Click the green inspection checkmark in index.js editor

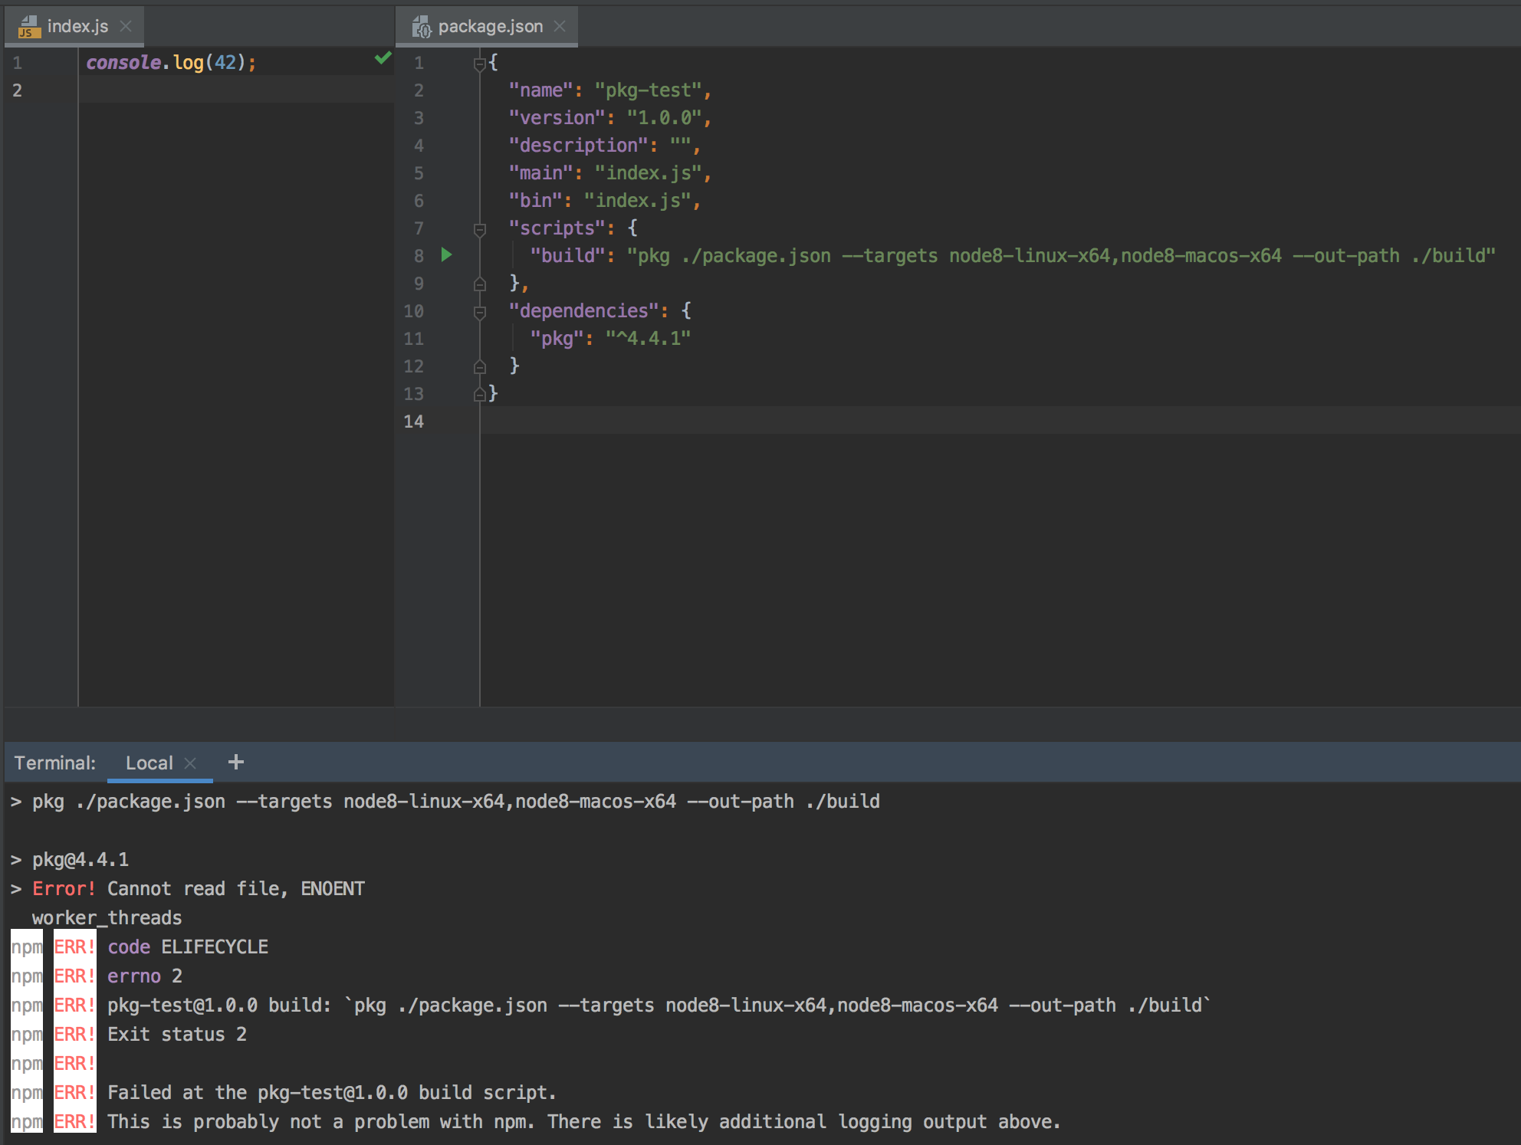coord(382,58)
